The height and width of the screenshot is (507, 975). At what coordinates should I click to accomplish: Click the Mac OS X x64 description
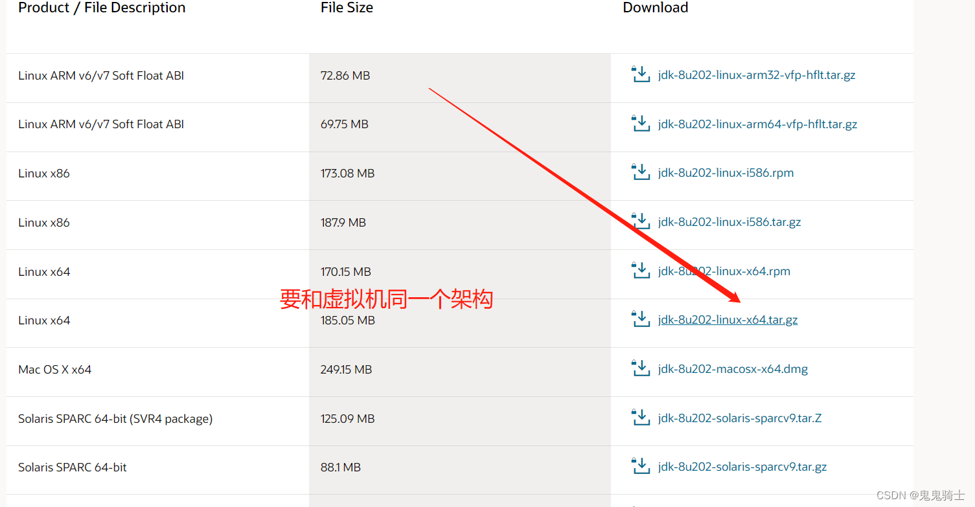click(55, 370)
